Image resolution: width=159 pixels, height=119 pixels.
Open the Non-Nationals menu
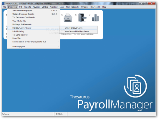[x=72, y=7]
